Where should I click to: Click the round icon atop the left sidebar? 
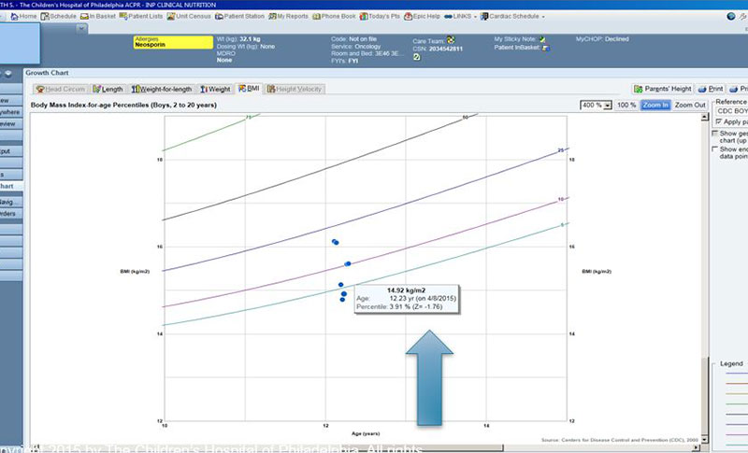[8, 74]
